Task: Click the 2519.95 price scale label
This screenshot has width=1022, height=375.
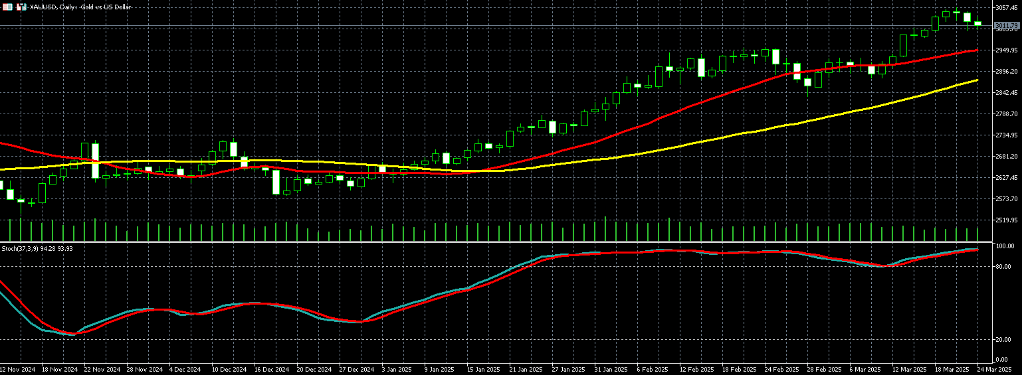Action: [1007, 220]
